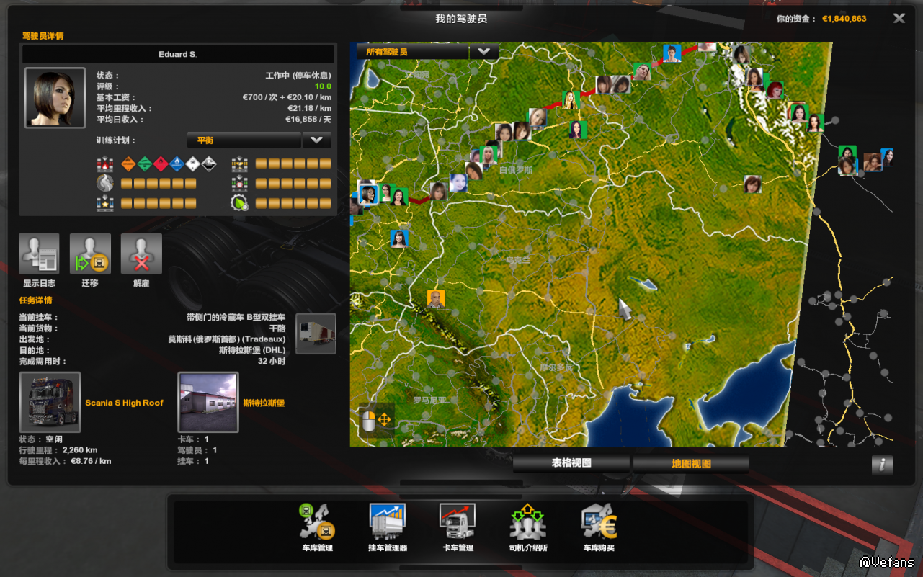
Task: Switch to Table View (表格视图)
Action: coord(571,464)
